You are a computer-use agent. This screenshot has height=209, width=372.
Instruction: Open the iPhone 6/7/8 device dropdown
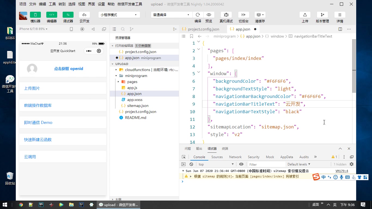coord(33,29)
